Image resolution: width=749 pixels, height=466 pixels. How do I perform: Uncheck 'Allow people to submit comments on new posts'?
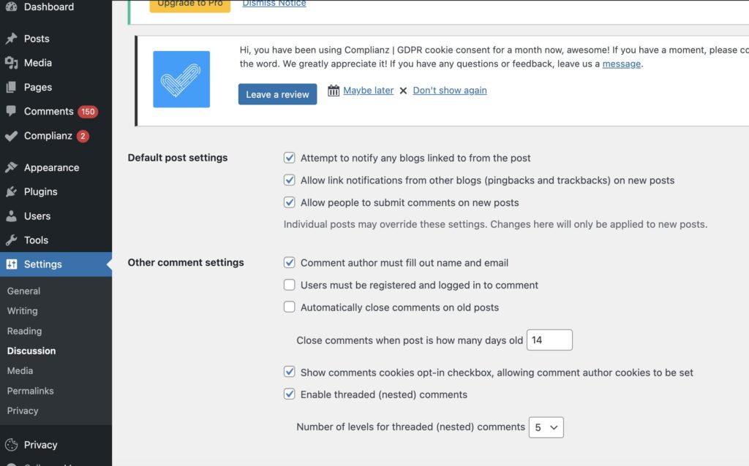coord(290,202)
